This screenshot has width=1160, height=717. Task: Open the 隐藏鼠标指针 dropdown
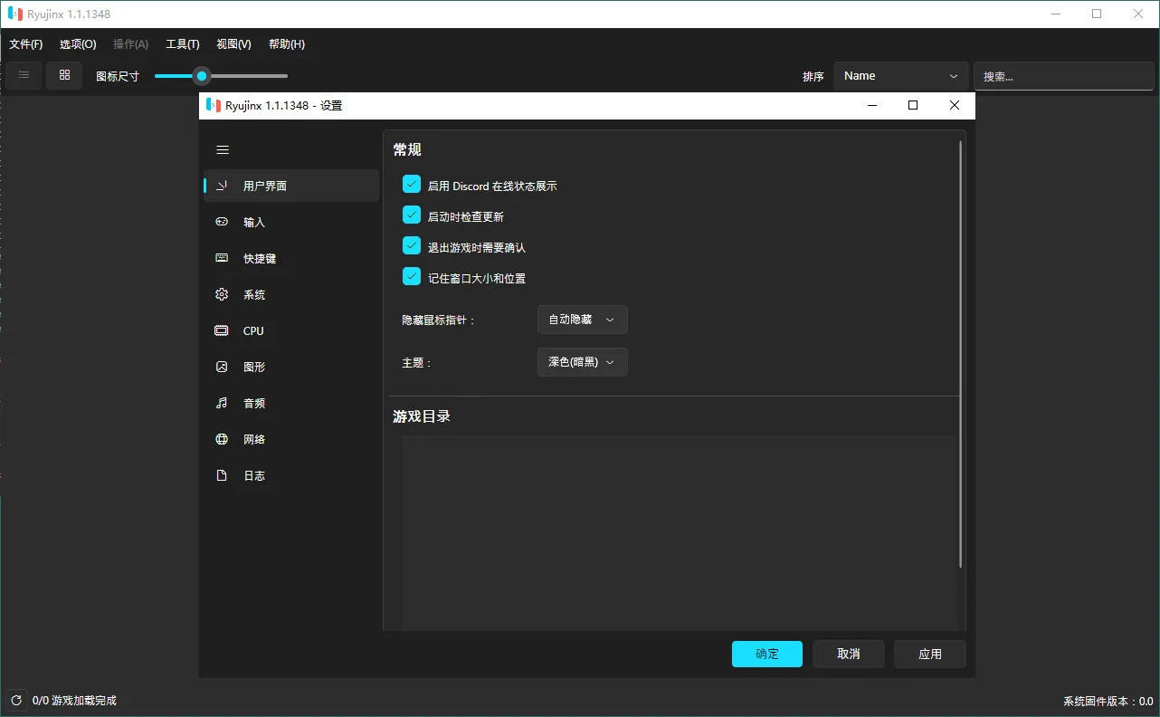(x=582, y=320)
